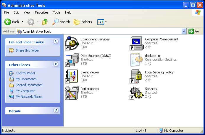The height and width of the screenshot is (135, 205).
Task: Open the Back history dropdown arrow
Action: [x=22, y=22]
